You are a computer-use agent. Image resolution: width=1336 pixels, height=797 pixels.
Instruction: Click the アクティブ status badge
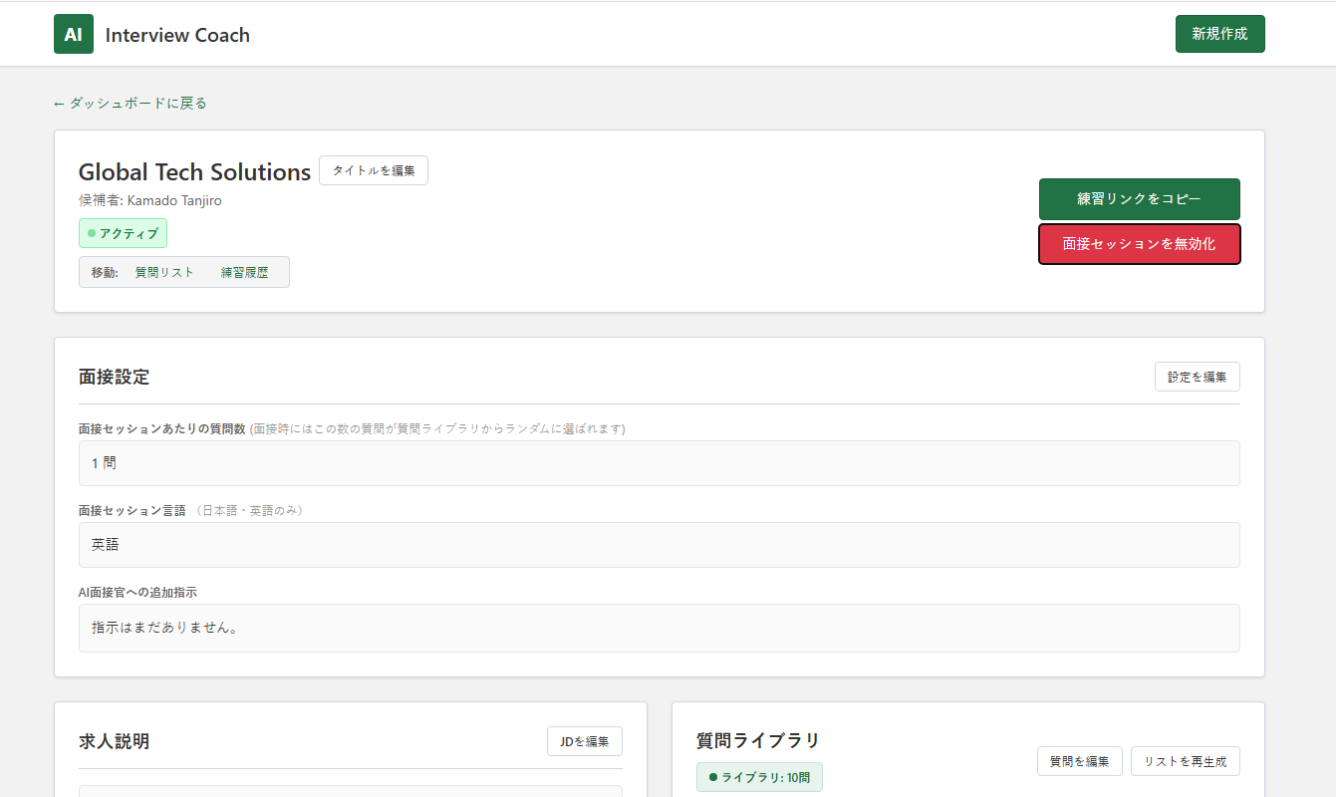click(x=123, y=233)
